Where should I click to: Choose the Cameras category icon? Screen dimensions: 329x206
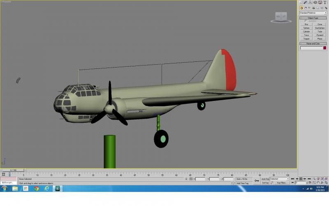[x=314, y=8]
